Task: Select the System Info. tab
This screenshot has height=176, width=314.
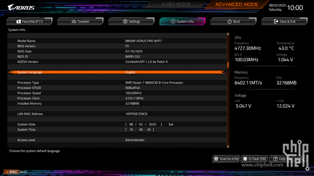Action: 182,21
